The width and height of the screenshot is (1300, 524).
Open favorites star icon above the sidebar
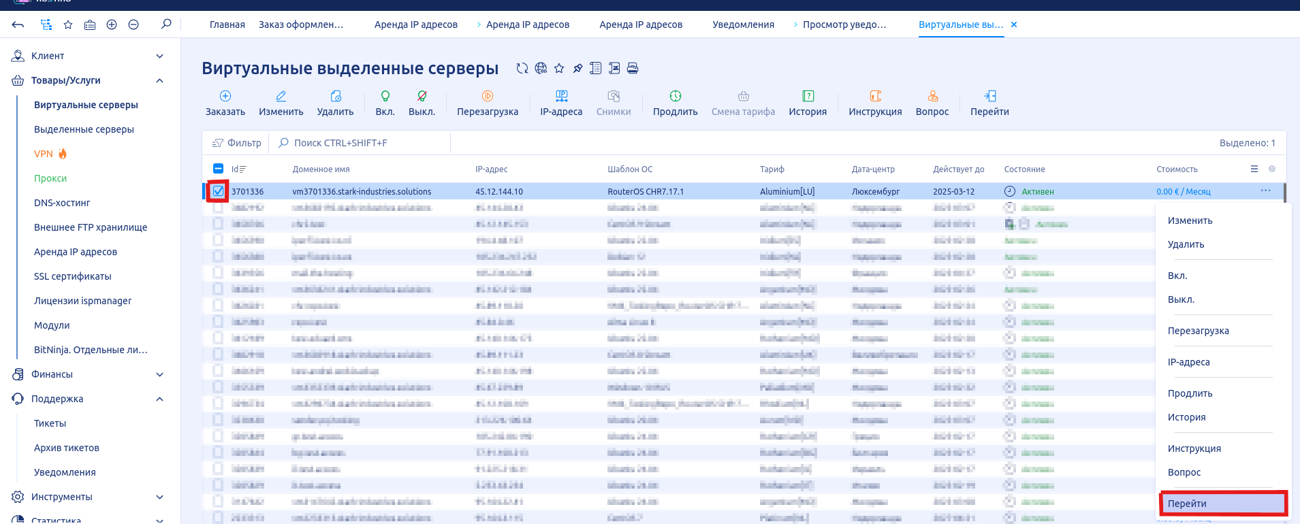point(68,24)
